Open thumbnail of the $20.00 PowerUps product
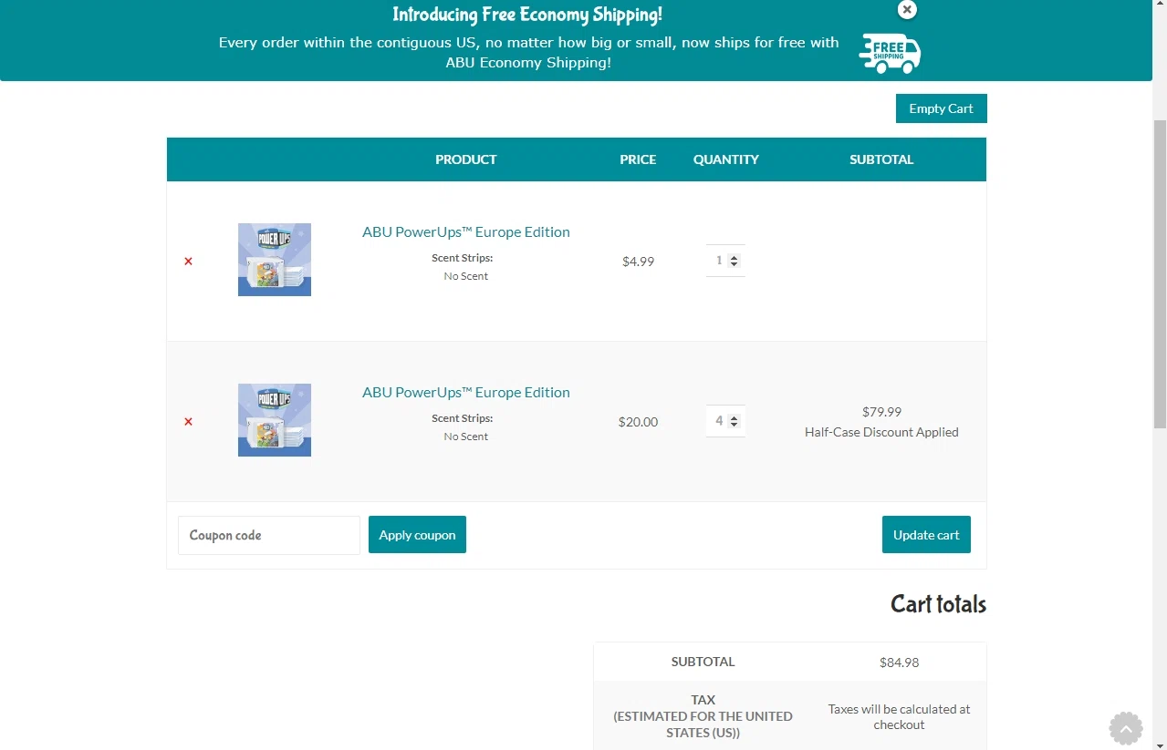 point(275,420)
